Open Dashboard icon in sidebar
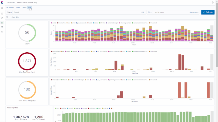The width and height of the screenshot is (218, 122). [x=2, y=22]
